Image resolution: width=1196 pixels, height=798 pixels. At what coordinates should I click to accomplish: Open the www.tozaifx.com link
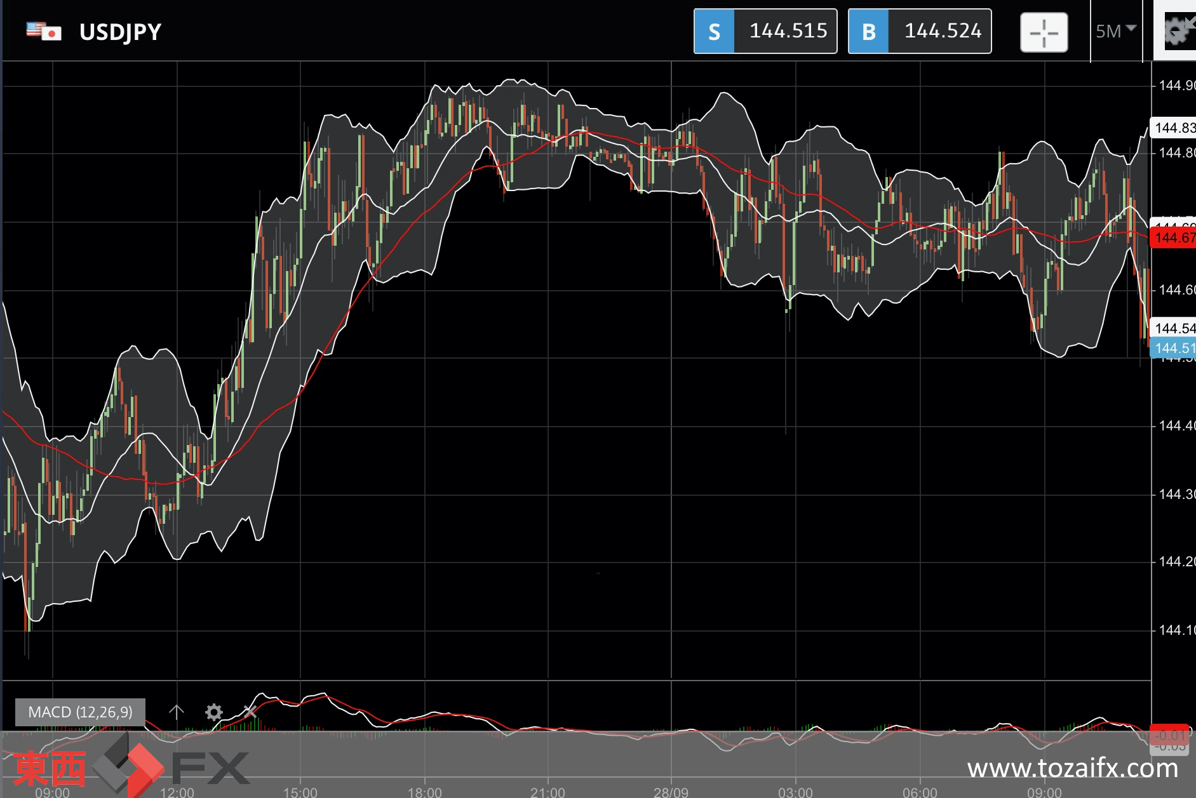(x=1072, y=769)
